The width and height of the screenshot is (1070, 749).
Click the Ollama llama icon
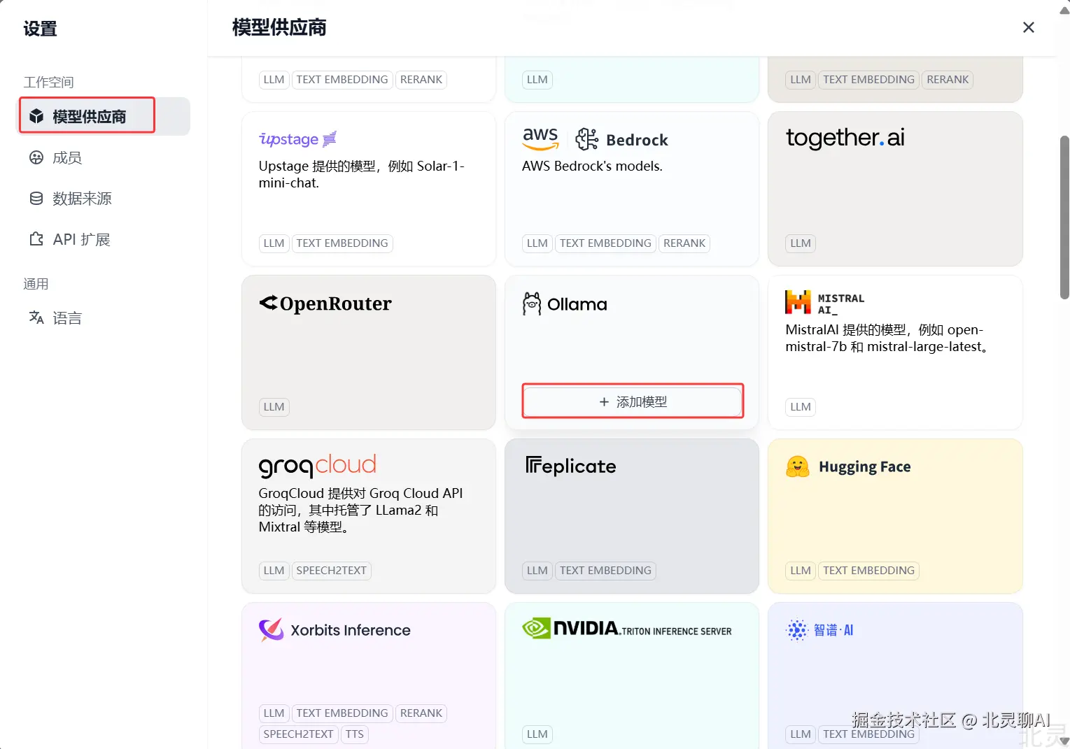click(532, 304)
